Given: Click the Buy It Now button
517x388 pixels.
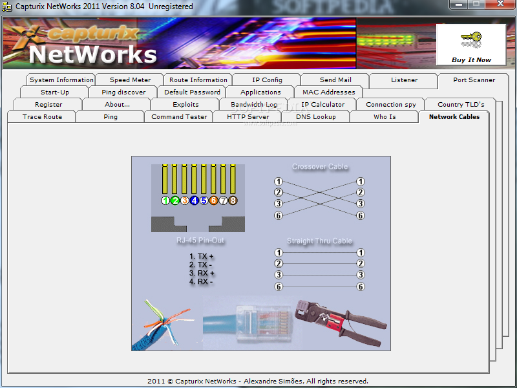Looking at the screenshot, I should (471, 45).
